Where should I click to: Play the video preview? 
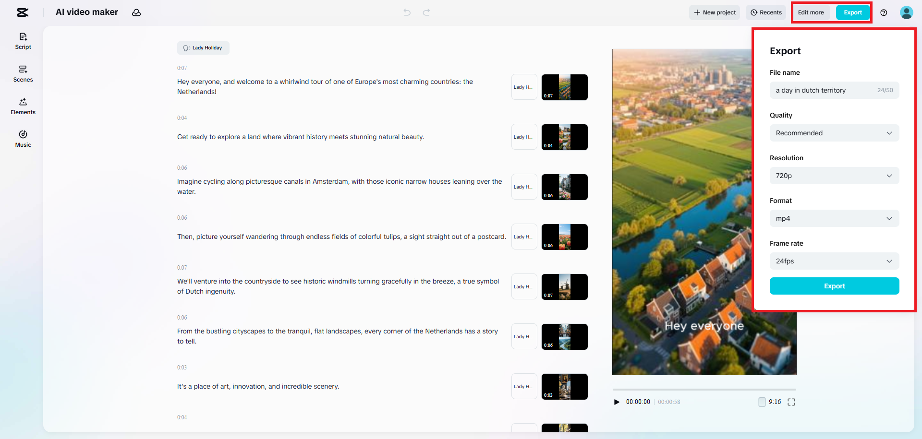point(617,402)
